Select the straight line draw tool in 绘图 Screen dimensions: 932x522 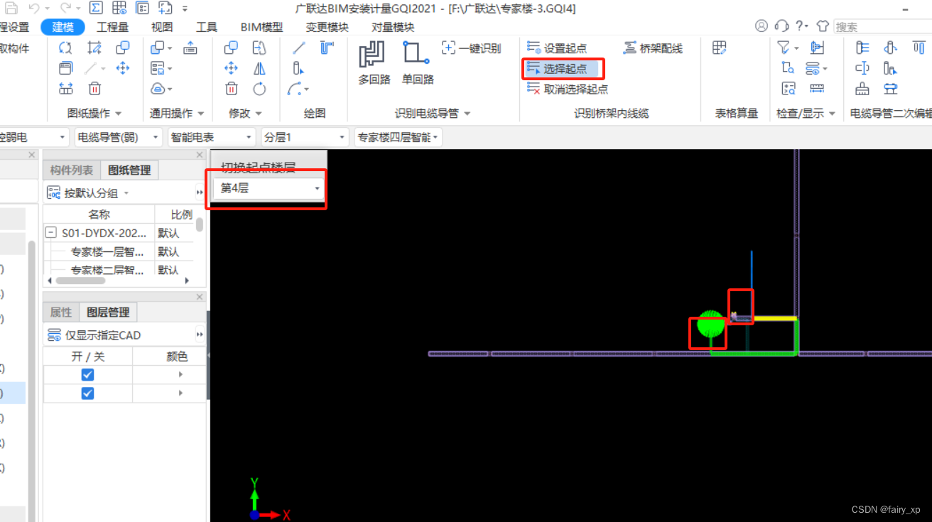[x=299, y=48]
